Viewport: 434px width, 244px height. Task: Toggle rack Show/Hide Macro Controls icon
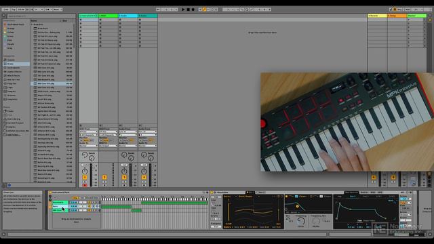coord(50,196)
